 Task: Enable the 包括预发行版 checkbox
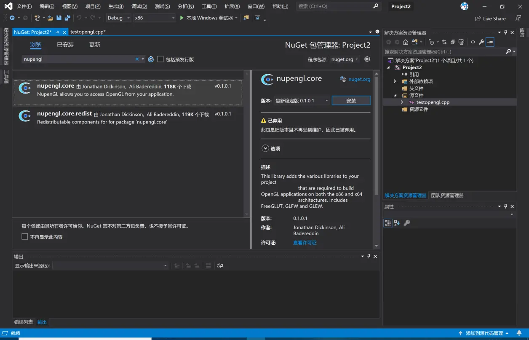pyautogui.click(x=160, y=59)
